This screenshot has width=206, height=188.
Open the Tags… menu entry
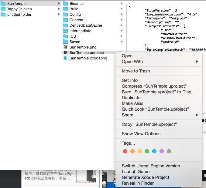tap(159, 143)
